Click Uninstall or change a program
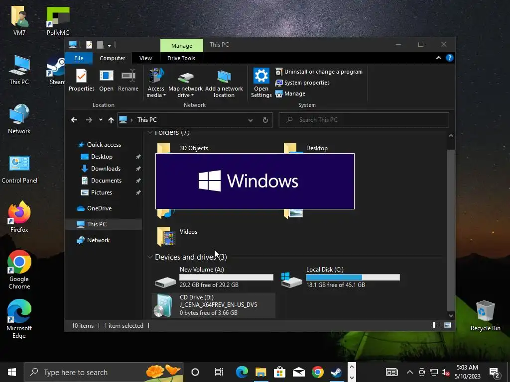This screenshot has height=382, width=510. 319,72
